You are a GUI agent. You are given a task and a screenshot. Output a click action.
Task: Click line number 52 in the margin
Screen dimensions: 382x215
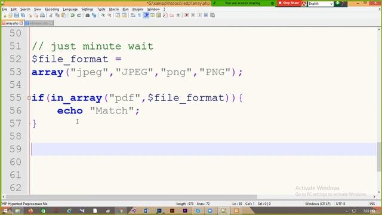click(x=16, y=59)
